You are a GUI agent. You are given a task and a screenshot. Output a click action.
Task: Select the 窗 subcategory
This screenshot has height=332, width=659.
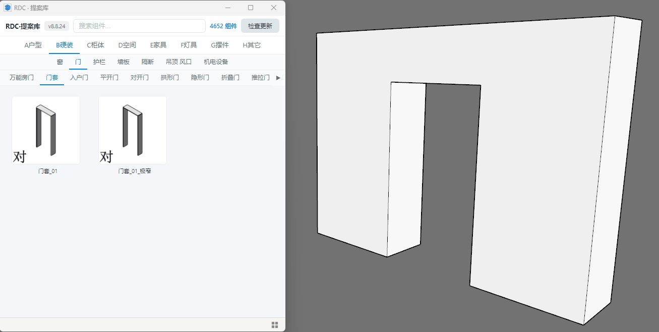click(x=60, y=62)
